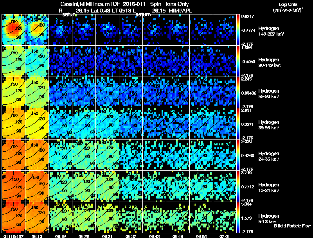The width and height of the screenshot is (313, 238).
Task: Click the '06:43' time label
Action: point(154,236)
